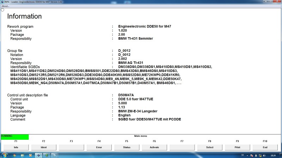Open the About menu
This screenshot has width=282, height=158.
click(5, 6)
